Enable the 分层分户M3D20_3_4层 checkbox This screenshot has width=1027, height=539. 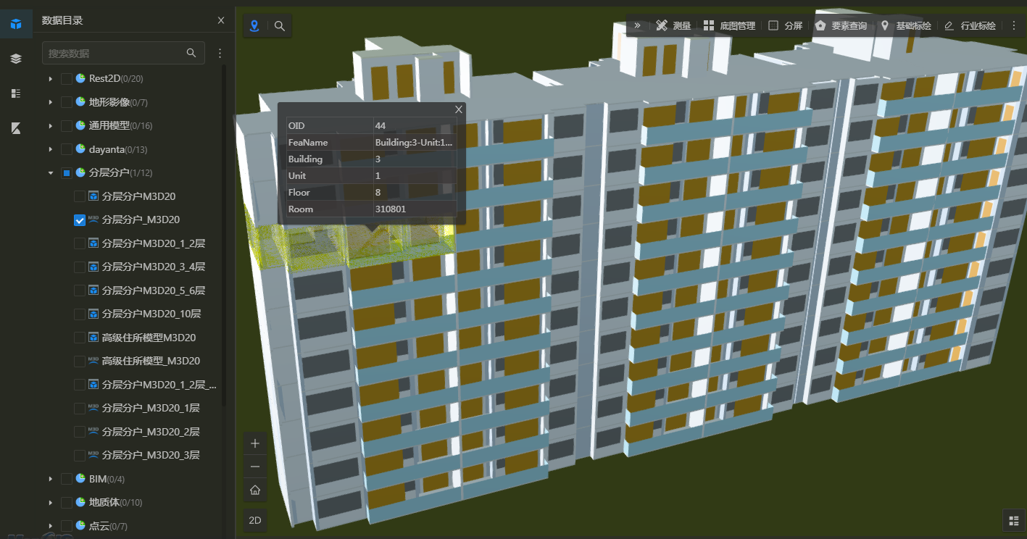[80, 267]
